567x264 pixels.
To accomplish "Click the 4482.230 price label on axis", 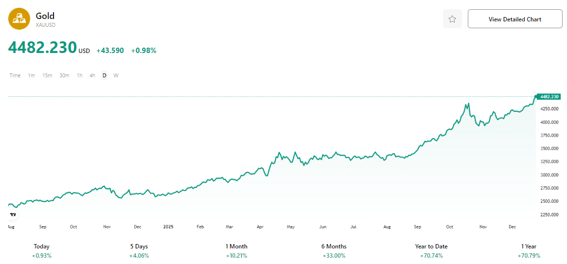I will 549,97.
